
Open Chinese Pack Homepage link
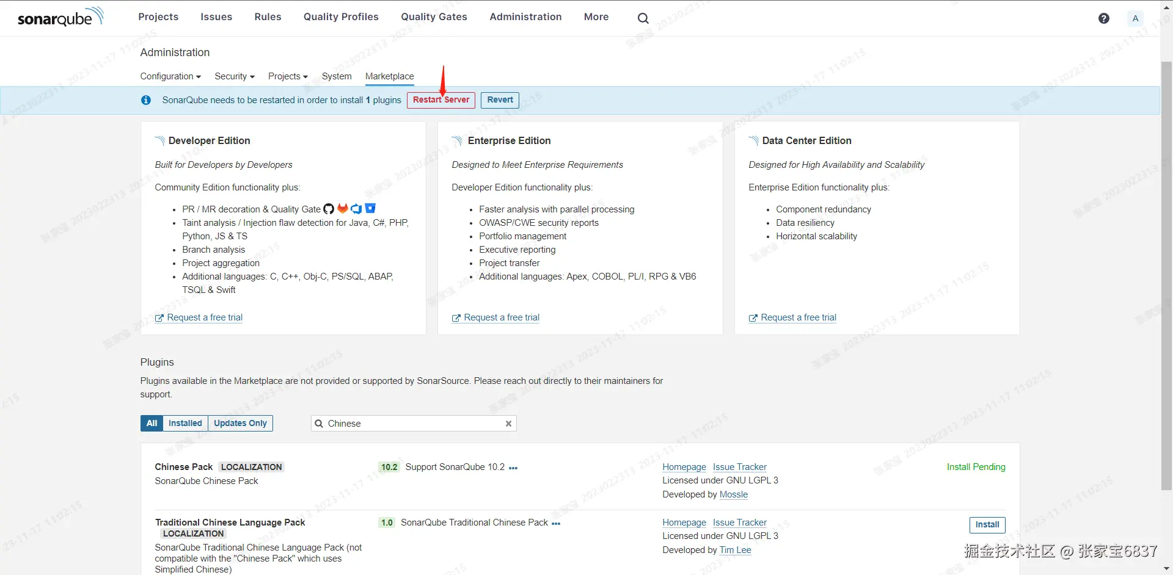tap(684, 468)
